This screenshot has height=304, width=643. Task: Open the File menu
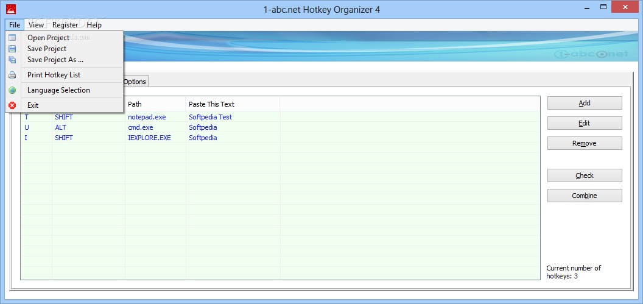click(15, 25)
